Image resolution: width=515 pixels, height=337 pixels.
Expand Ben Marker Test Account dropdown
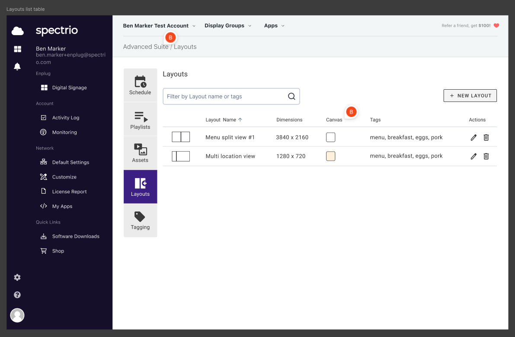[159, 26]
